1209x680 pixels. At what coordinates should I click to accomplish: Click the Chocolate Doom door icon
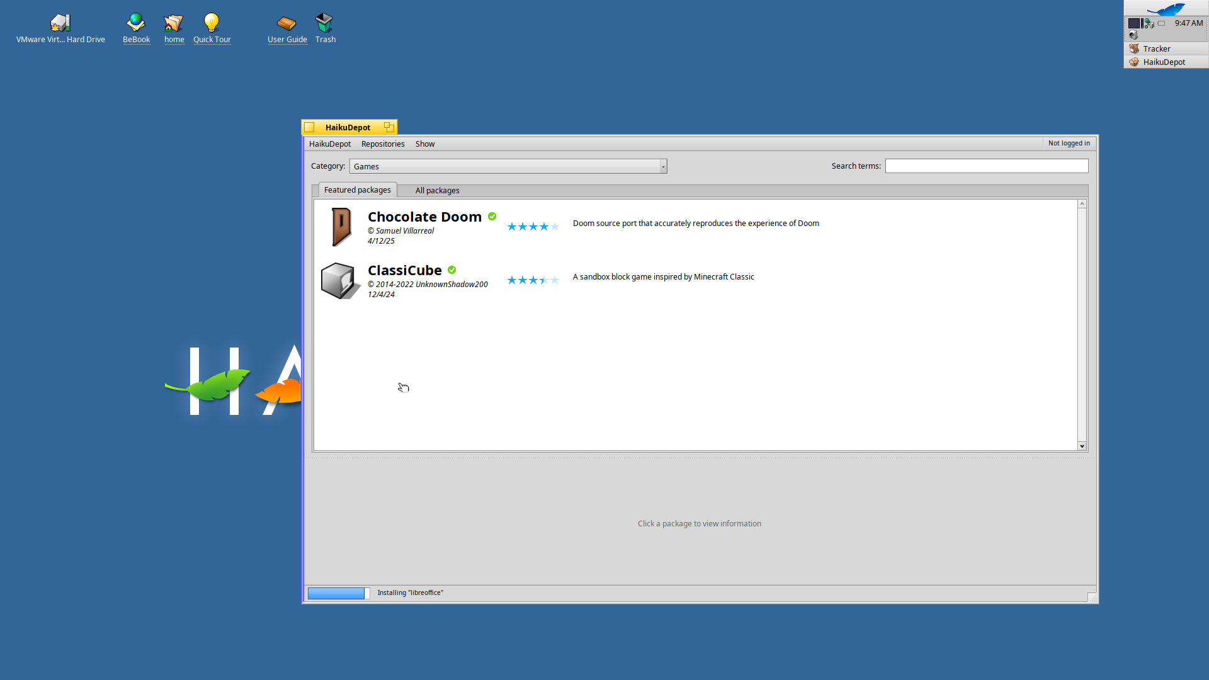pyautogui.click(x=341, y=227)
